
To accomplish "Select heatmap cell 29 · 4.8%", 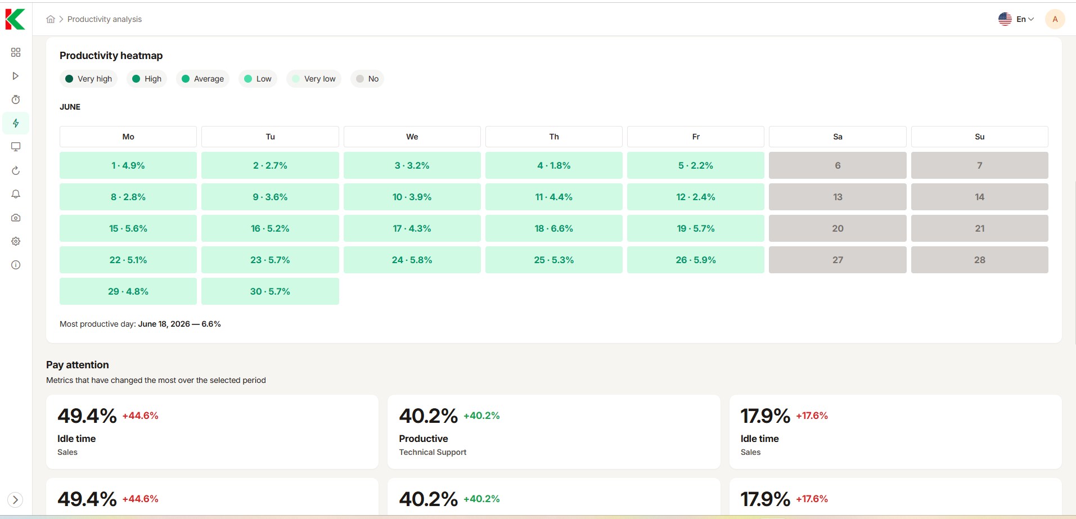I will click(x=128, y=291).
